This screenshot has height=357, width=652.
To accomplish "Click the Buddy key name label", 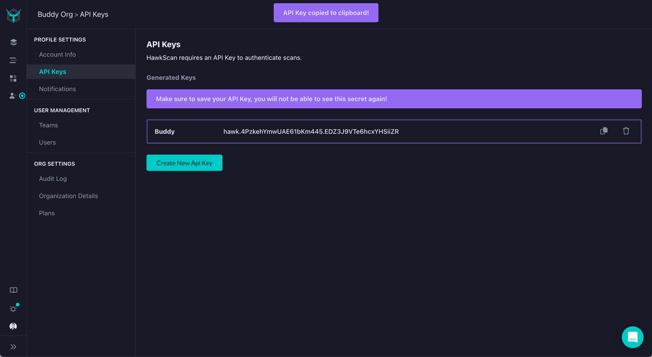I will coord(164,131).
